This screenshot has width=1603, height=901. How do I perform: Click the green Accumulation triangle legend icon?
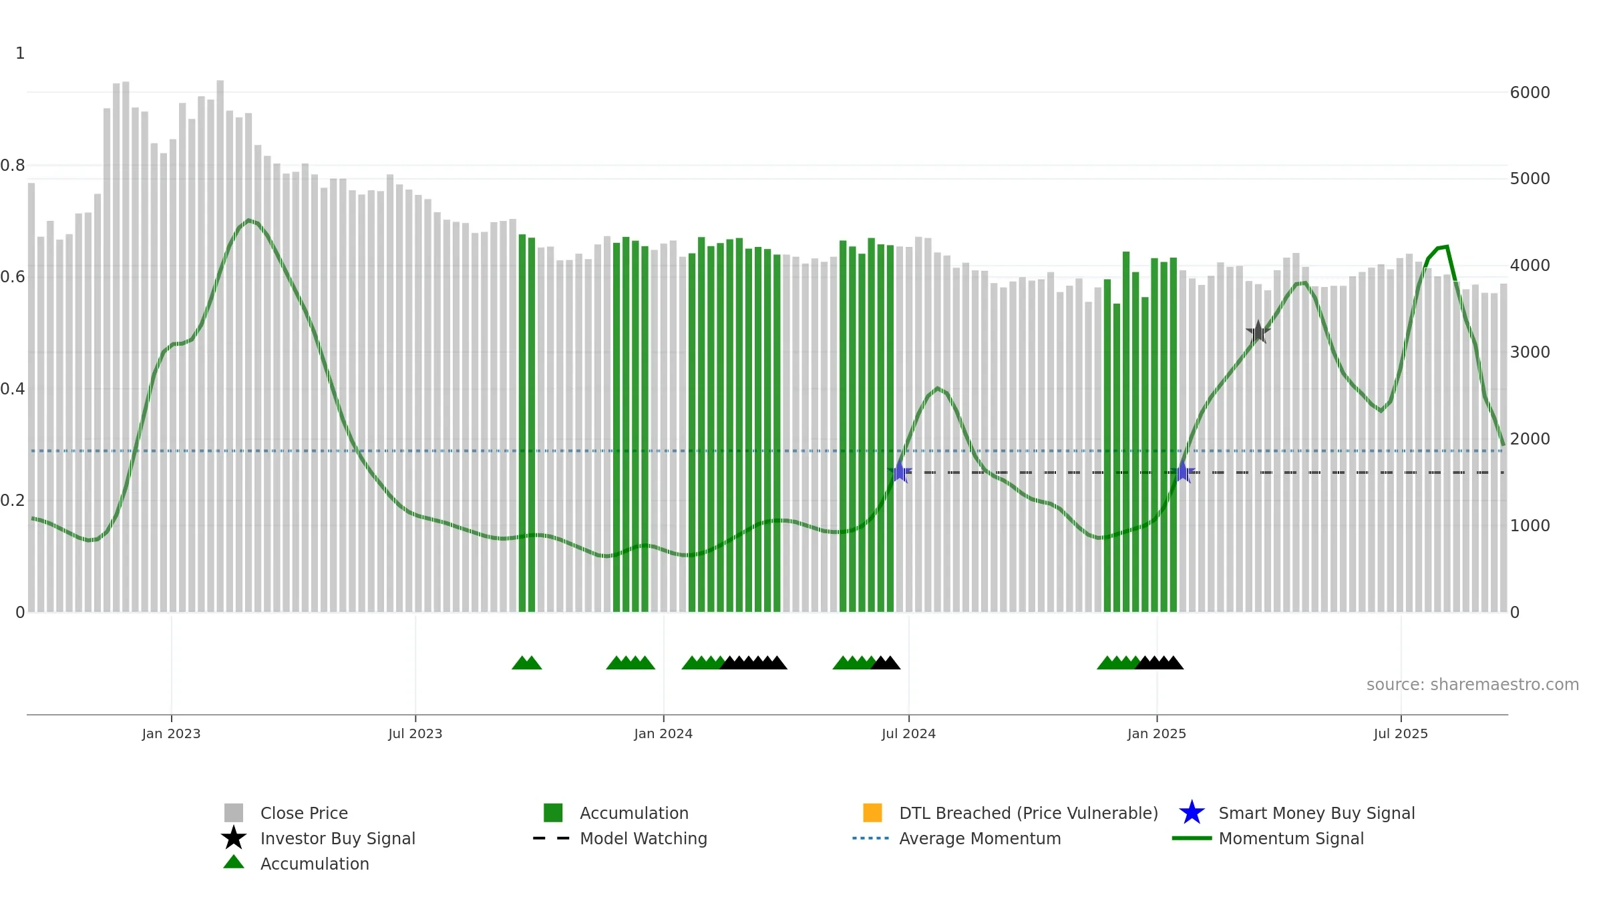point(234,862)
